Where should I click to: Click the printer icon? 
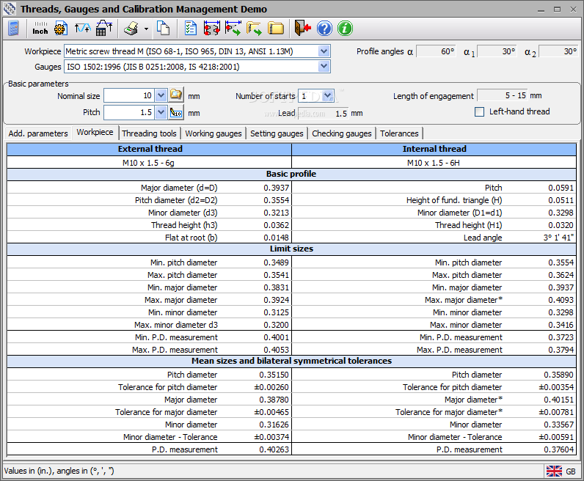(x=131, y=29)
